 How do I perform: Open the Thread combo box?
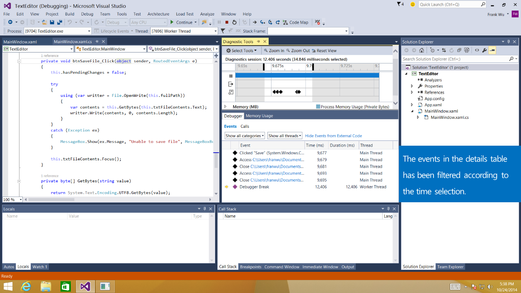click(184, 31)
